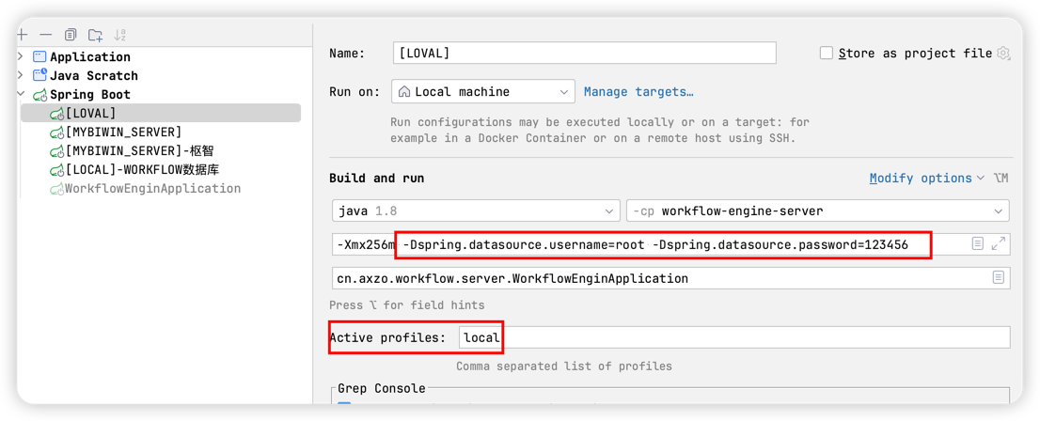The height and width of the screenshot is (421, 1040).
Task: Open the VM options macro list icon
Action: click(978, 244)
